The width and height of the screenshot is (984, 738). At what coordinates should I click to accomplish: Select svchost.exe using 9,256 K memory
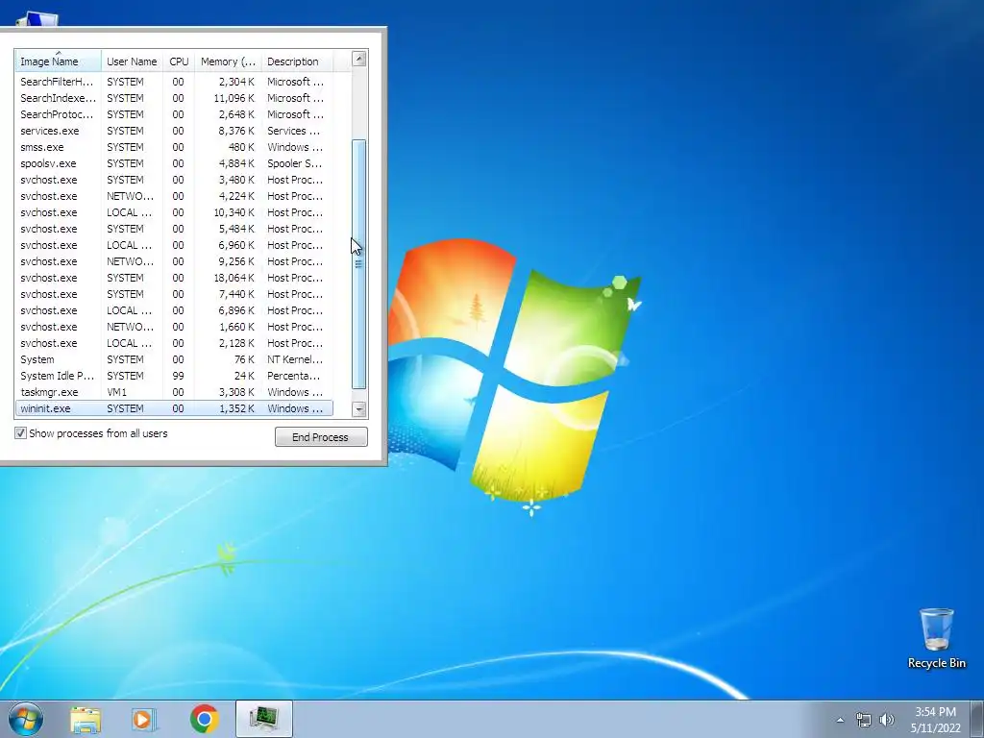coord(174,261)
